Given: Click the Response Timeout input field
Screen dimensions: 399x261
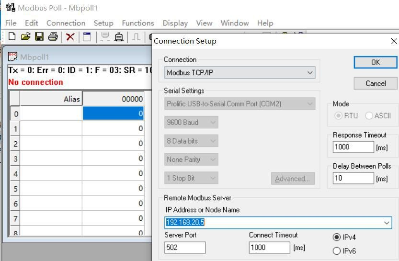Looking at the screenshot, I should [x=353, y=147].
